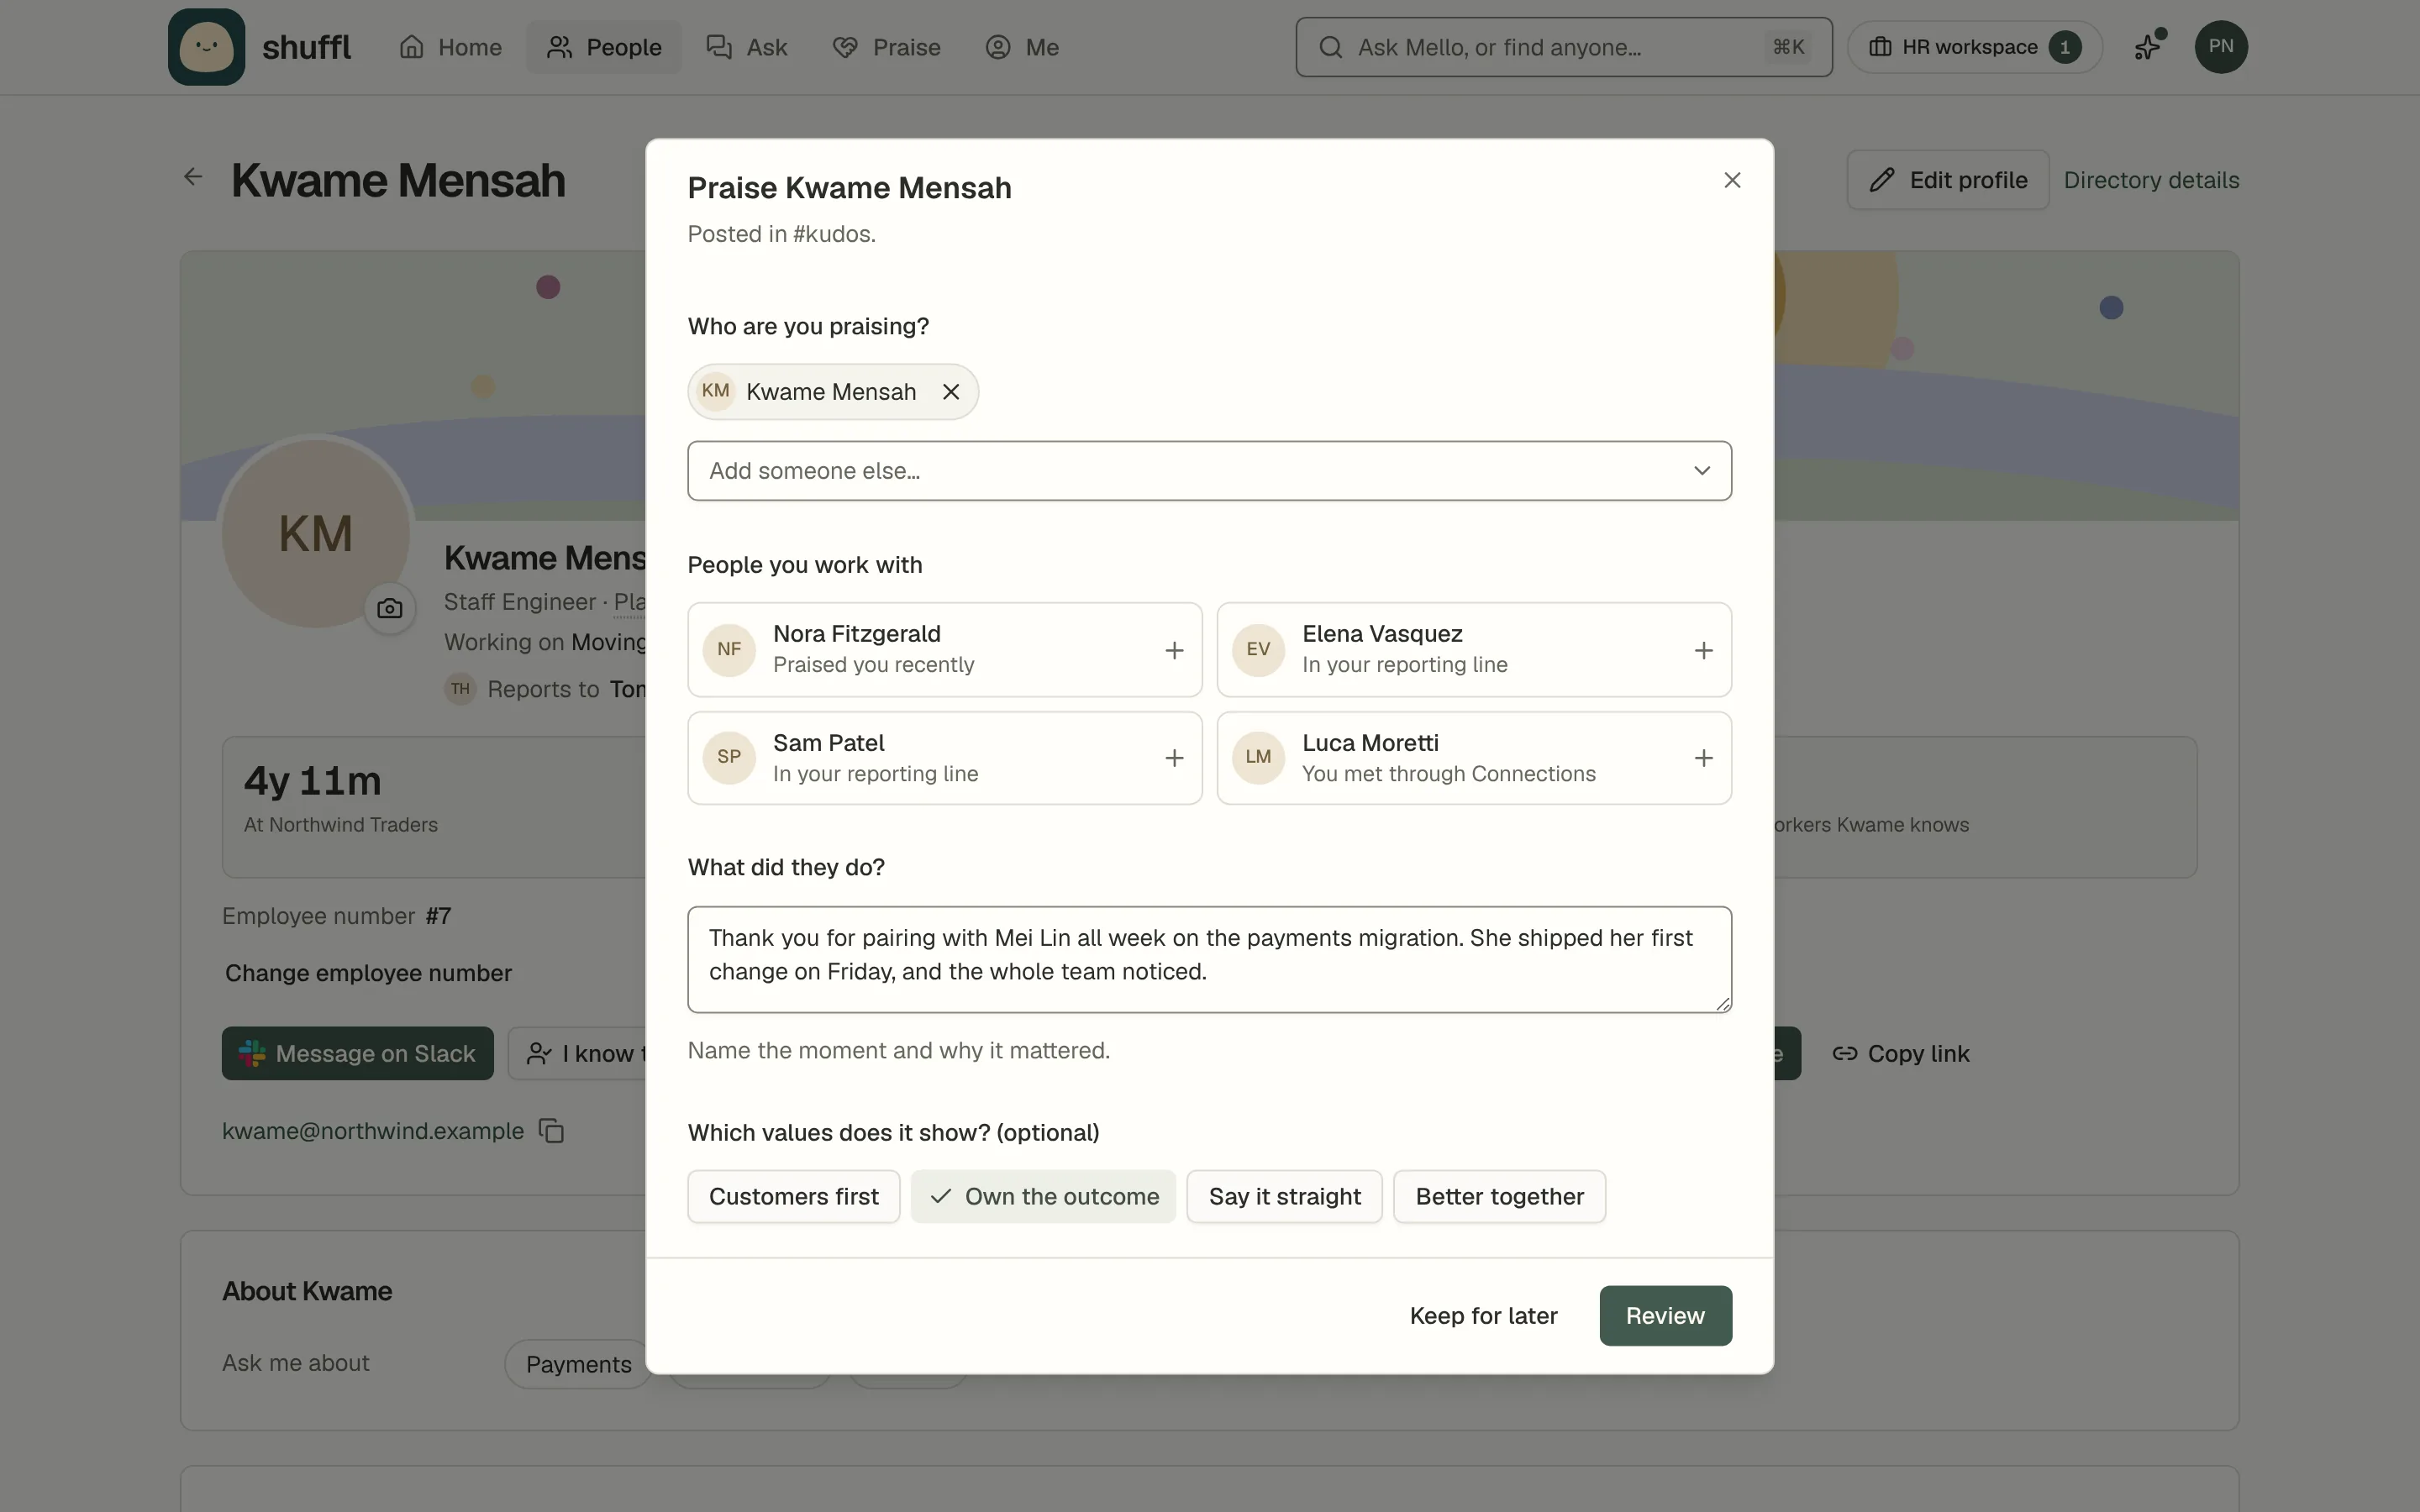Copy Kwame's email with copy icon
The width and height of the screenshot is (2420, 1512).
tap(551, 1131)
